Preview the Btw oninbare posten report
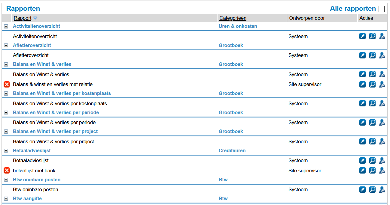 (x=372, y=190)
